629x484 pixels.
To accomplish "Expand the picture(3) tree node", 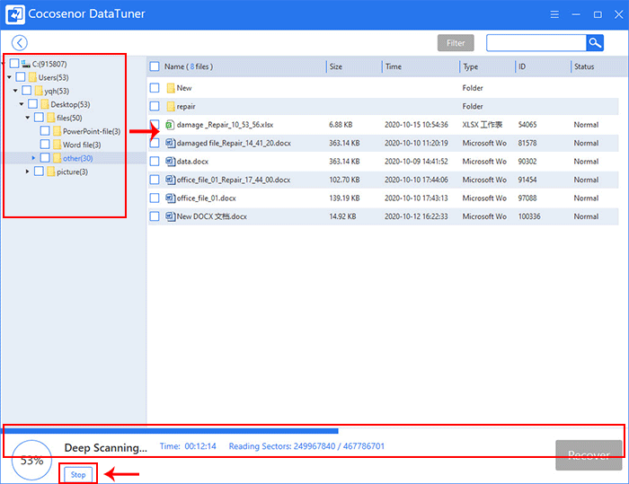I will (x=27, y=172).
